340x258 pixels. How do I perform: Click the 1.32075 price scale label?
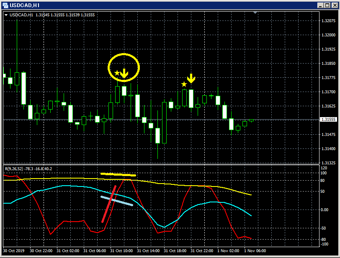click(x=328, y=21)
